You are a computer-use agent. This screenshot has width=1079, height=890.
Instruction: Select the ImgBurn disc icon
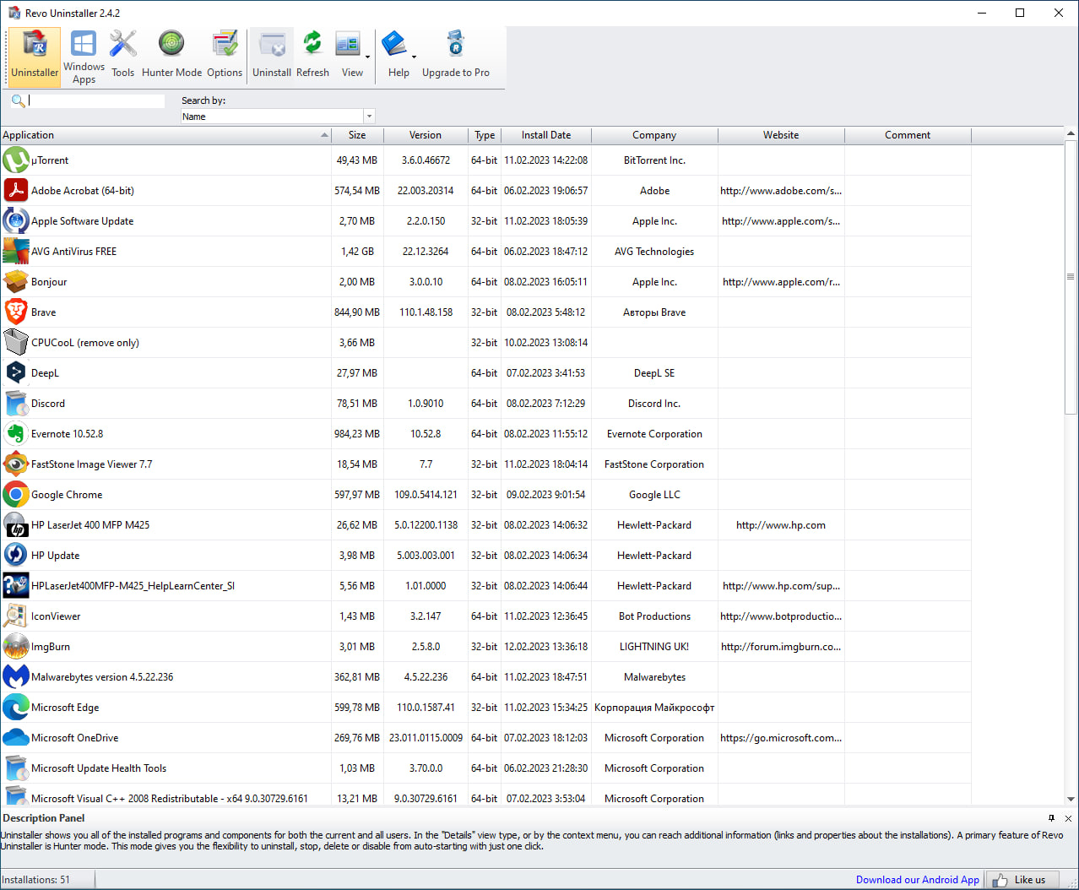pyautogui.click(x=15, y=646)
